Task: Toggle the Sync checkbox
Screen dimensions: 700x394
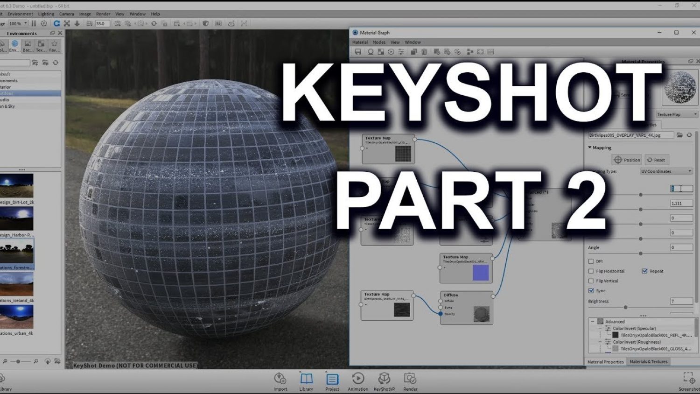Action: coord(591,291)
